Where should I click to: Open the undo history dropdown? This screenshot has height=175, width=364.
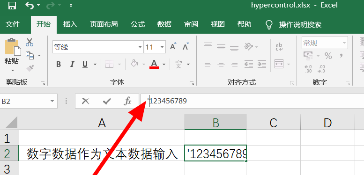click(38, 5)
